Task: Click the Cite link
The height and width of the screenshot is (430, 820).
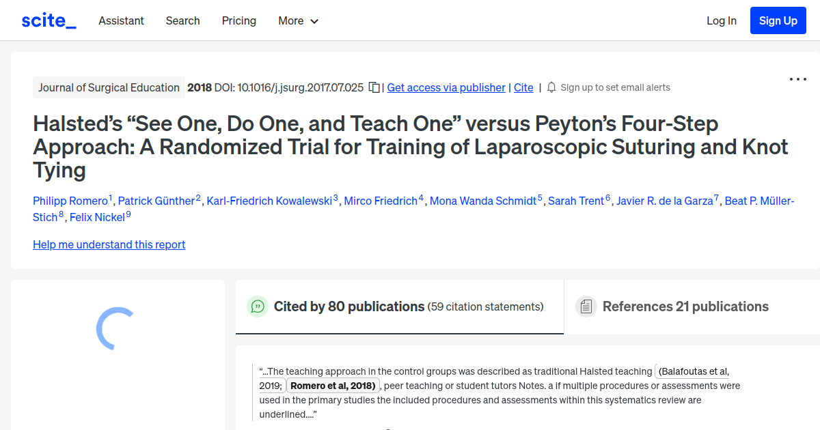Action: [523, 87]
